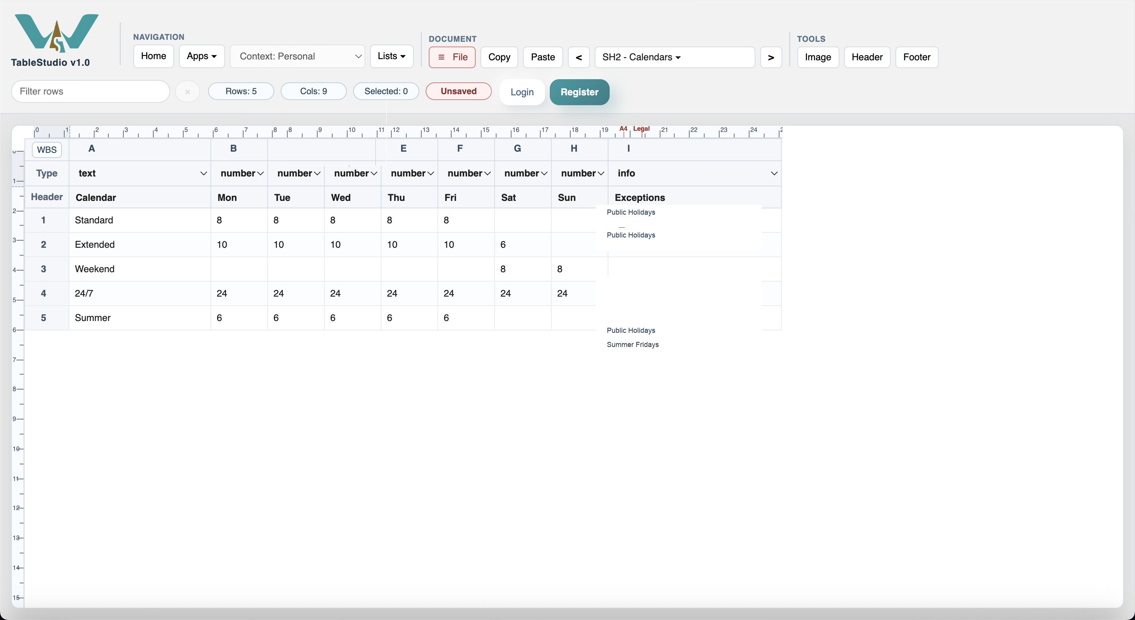Go to the next sheet with > button
This screenshot has height=620, width=1135.
(x=770, y=57)
